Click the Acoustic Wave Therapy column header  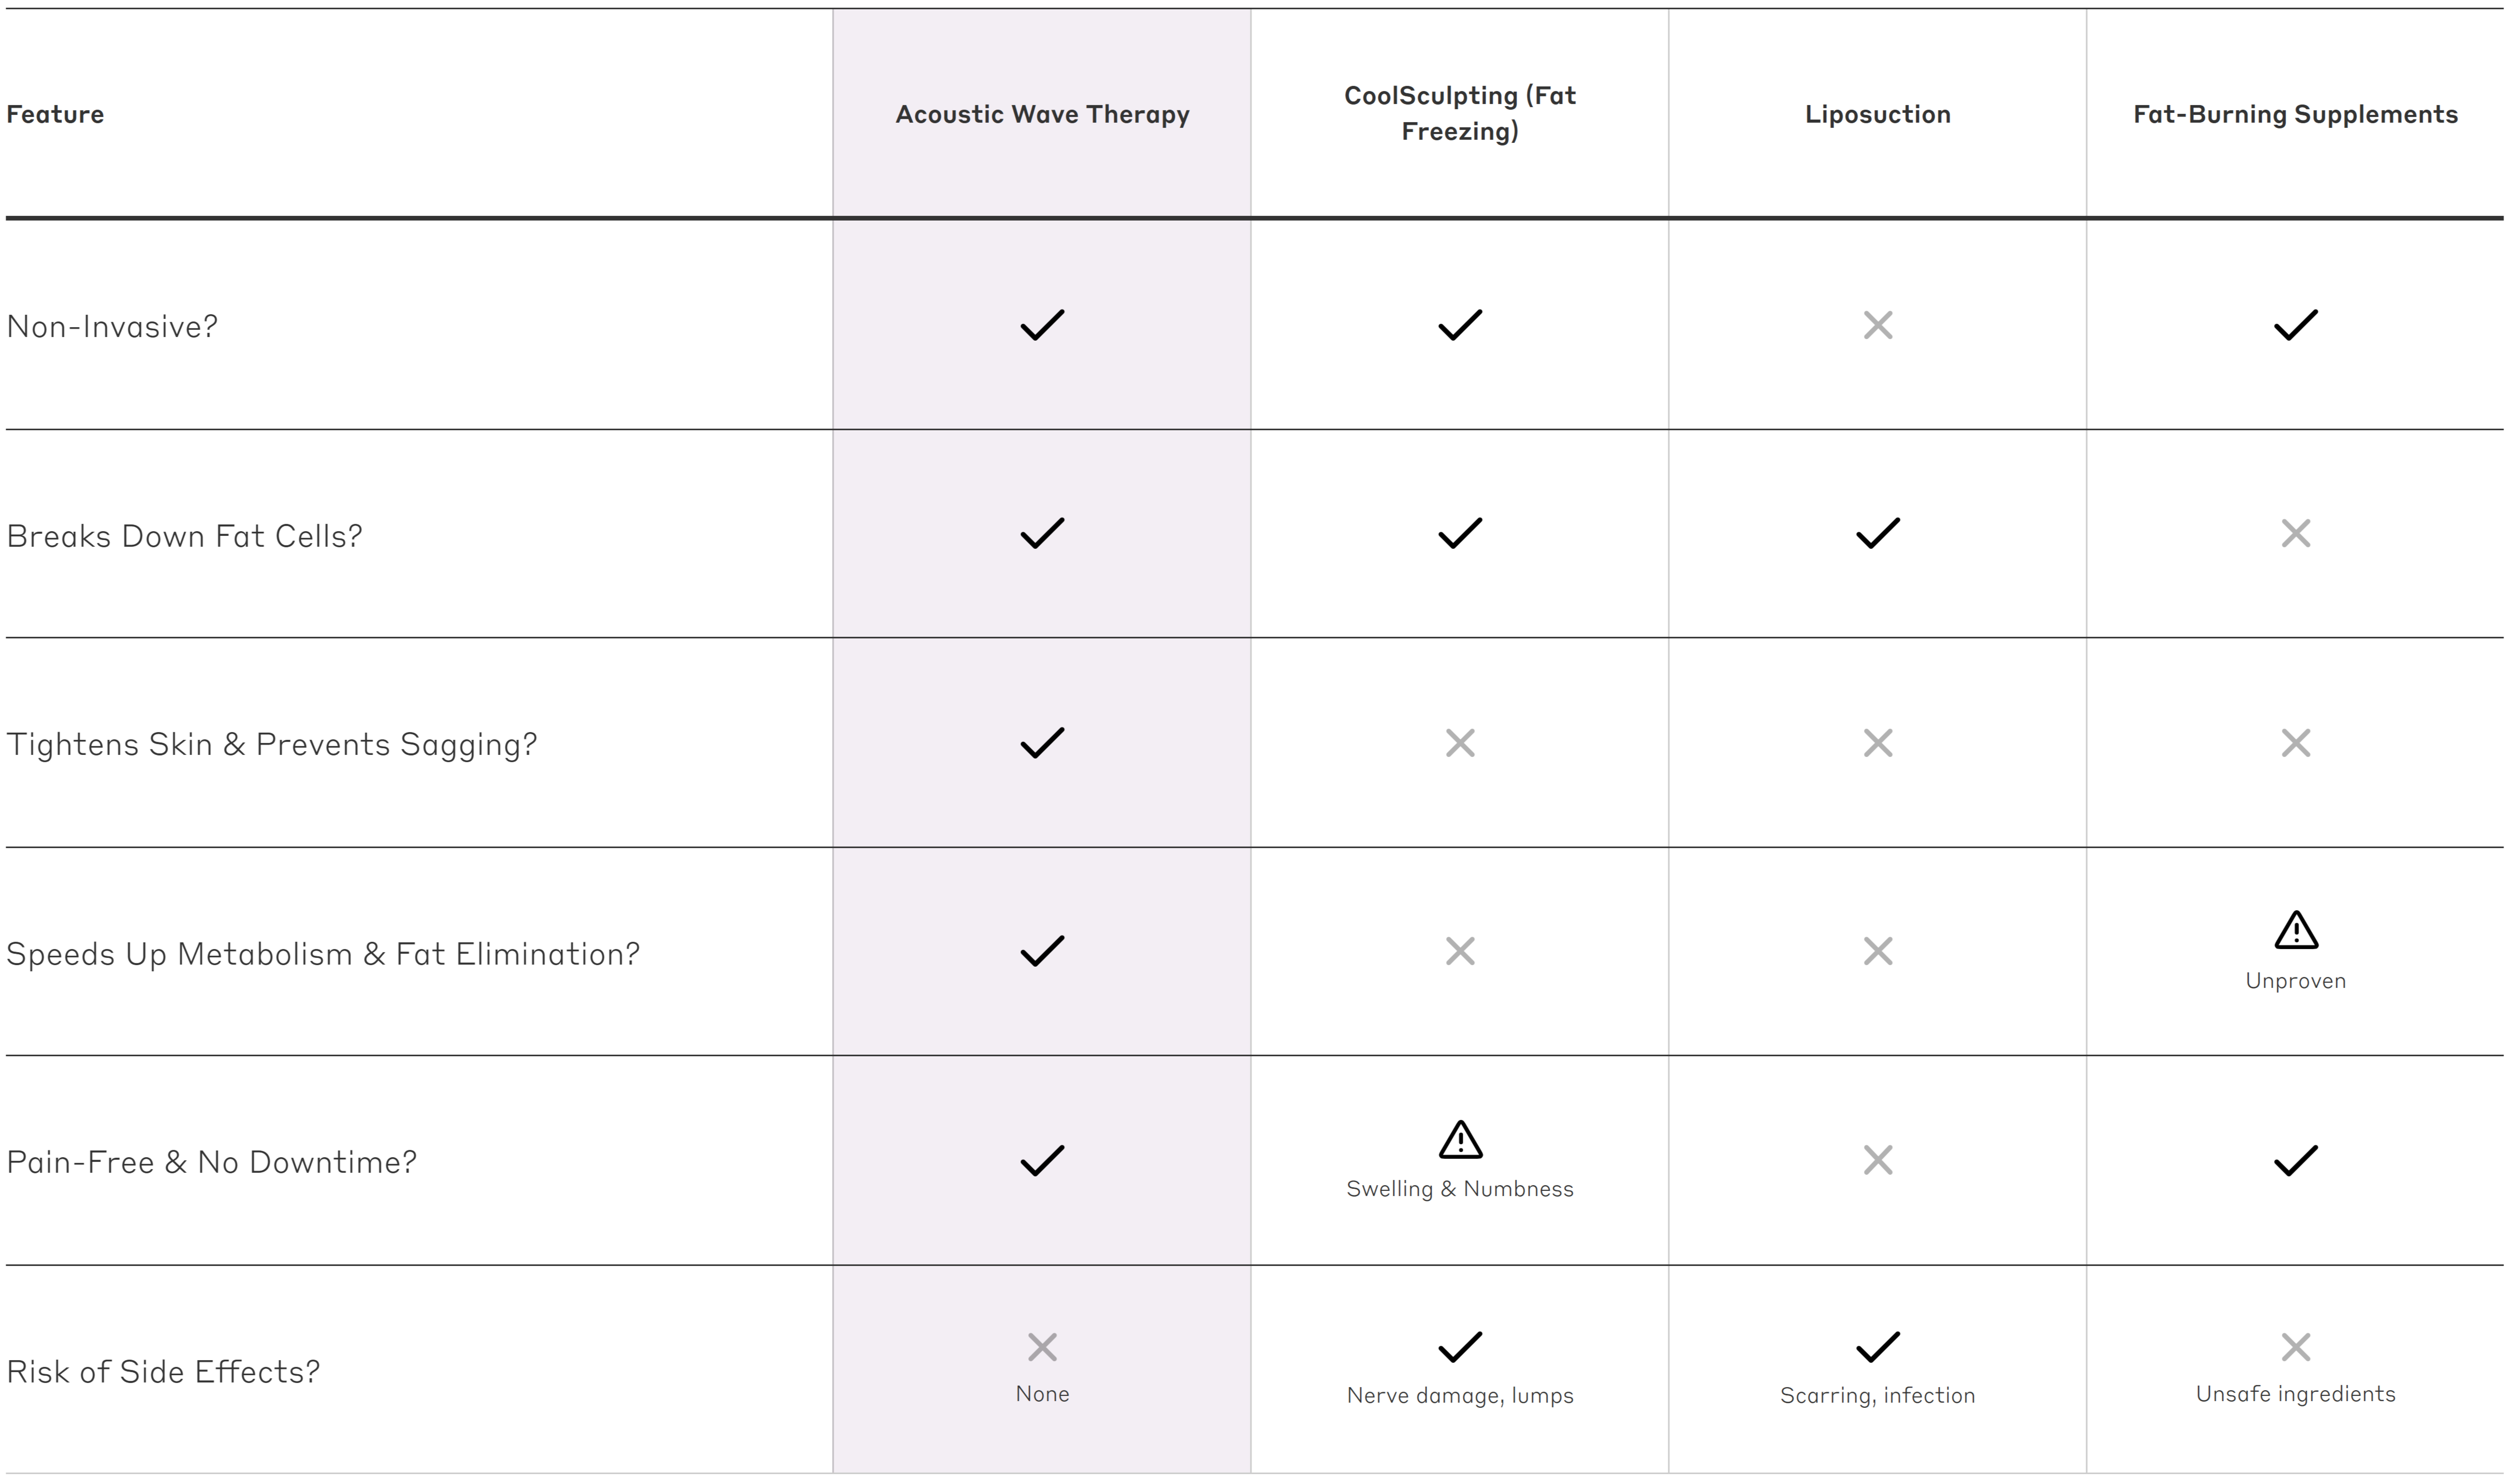tap(1042, 114)
